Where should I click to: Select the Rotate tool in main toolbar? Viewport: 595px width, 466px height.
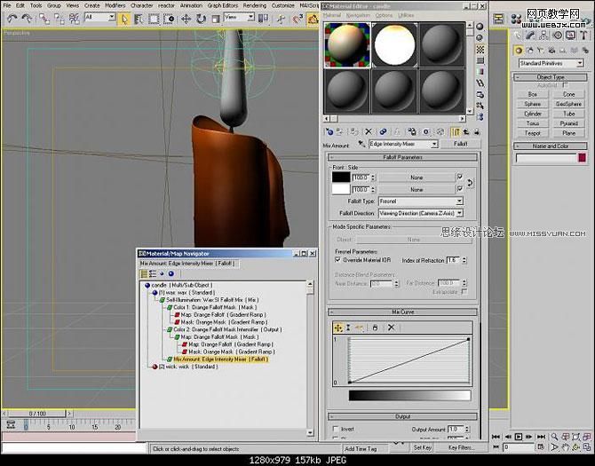click(x=201, y=19)
